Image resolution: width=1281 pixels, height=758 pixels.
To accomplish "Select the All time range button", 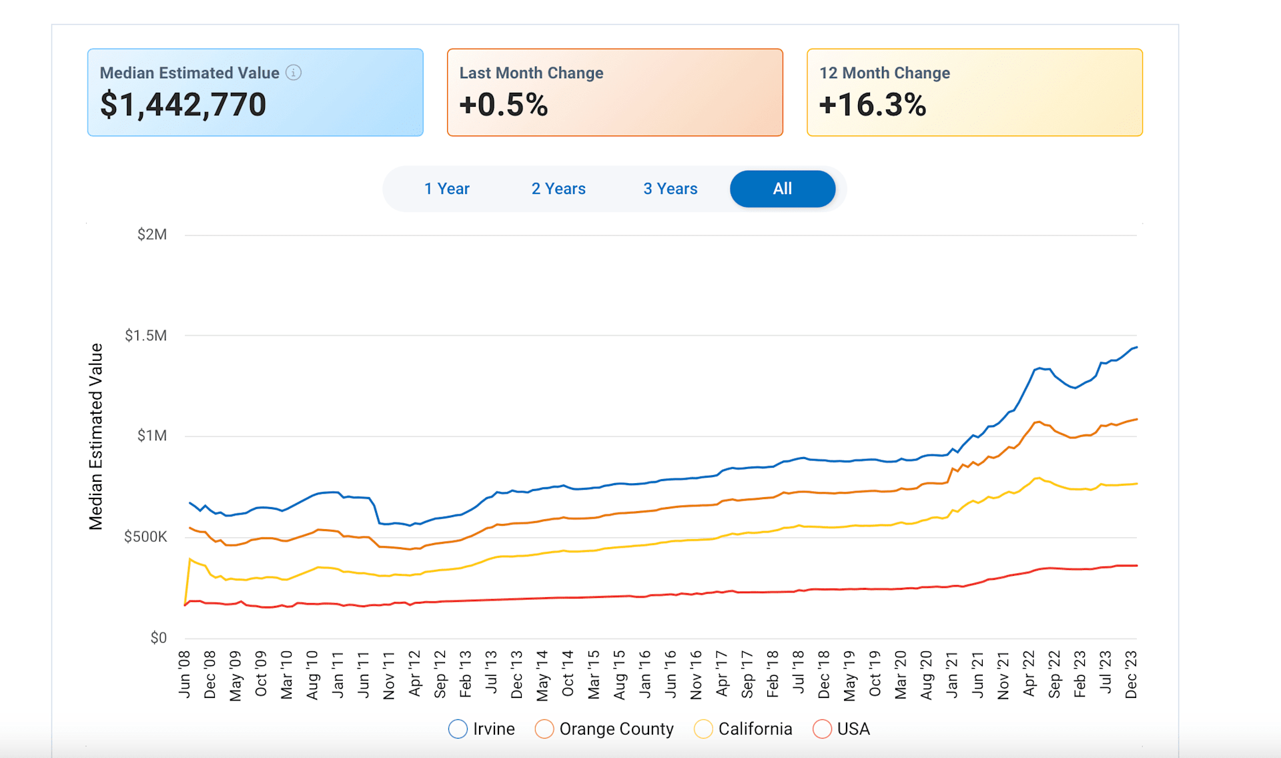I will pos(782,189).
